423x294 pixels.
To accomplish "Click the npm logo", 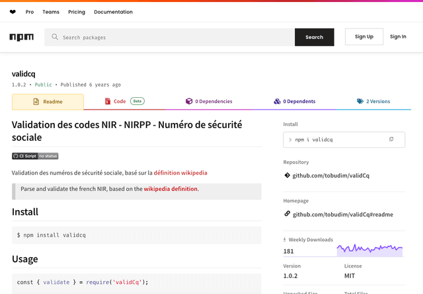I will (x=21, y=37).
